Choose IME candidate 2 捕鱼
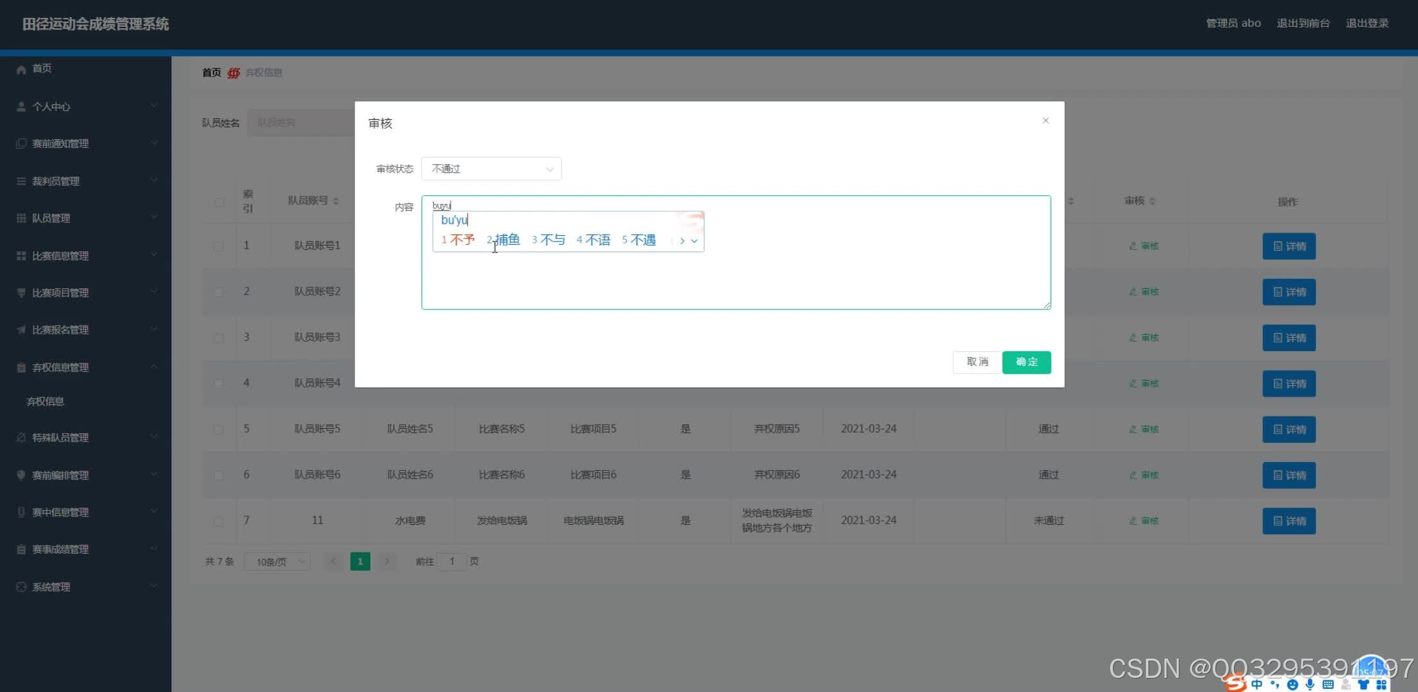 click(x=503, y=240)
